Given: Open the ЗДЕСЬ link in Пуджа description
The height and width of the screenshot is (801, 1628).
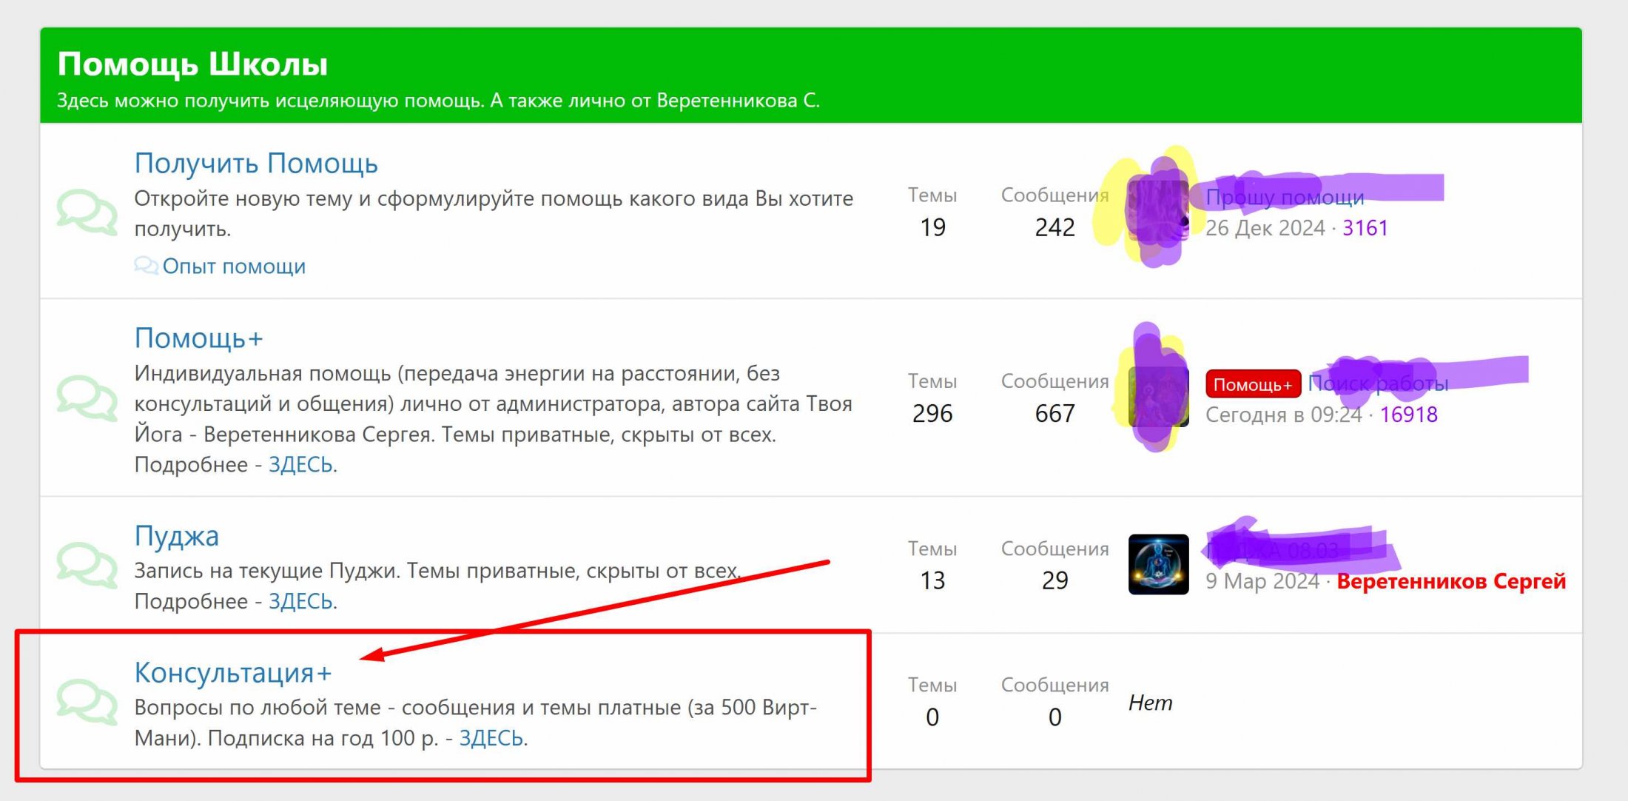Looking at the screenshot, I should coord(300,602).
